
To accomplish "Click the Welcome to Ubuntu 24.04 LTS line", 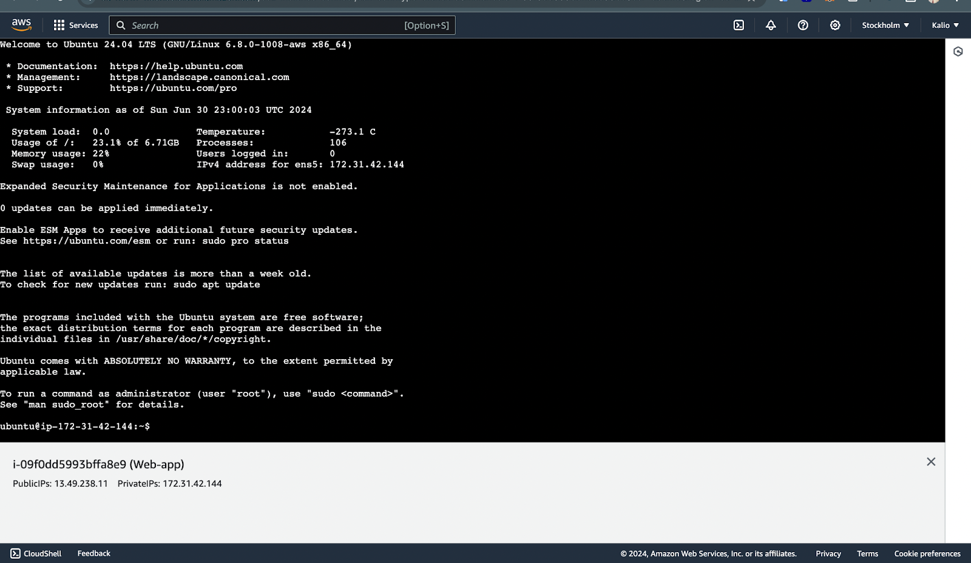I will (x=176, y=44).
